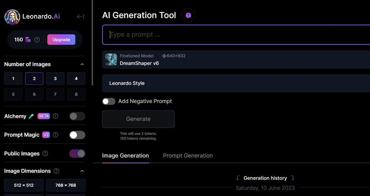Open the AI Generation Tool help icon
The height and width of the screenshot is (196, 370).
click(x=188, y=15)
